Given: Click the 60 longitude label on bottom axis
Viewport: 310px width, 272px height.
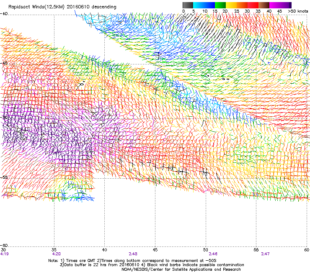Looking at the screenshot, I should coord(307,250).
